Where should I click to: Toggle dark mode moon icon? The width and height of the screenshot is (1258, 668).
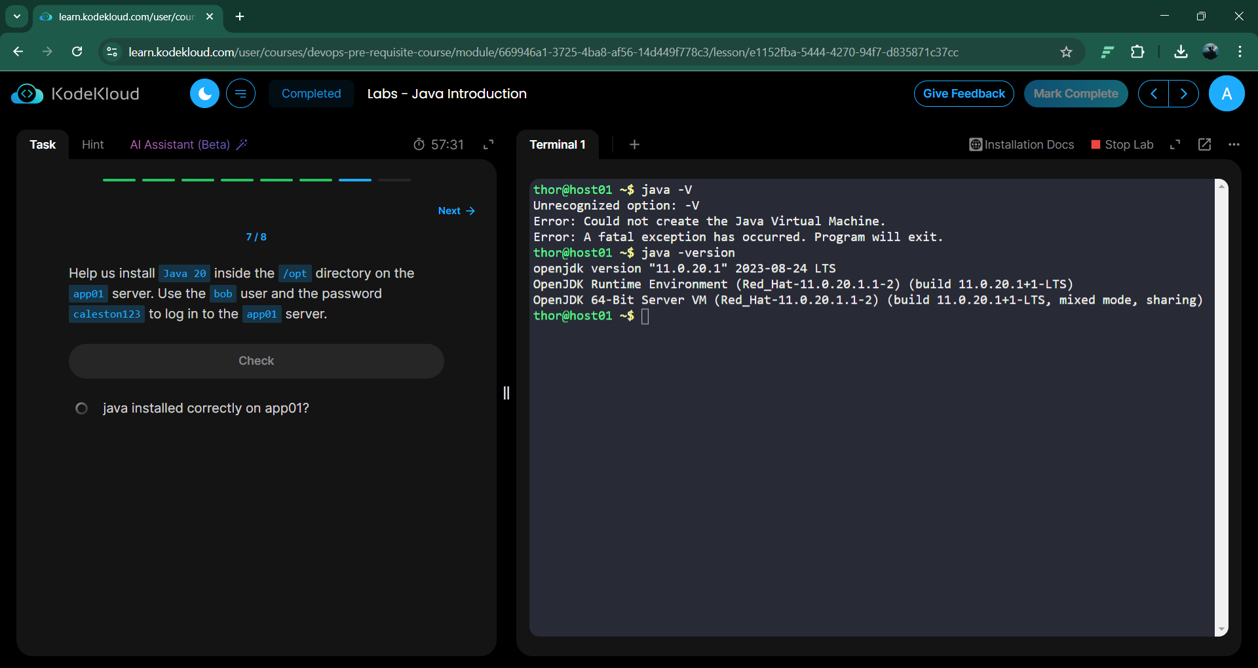tap(204, 94)
